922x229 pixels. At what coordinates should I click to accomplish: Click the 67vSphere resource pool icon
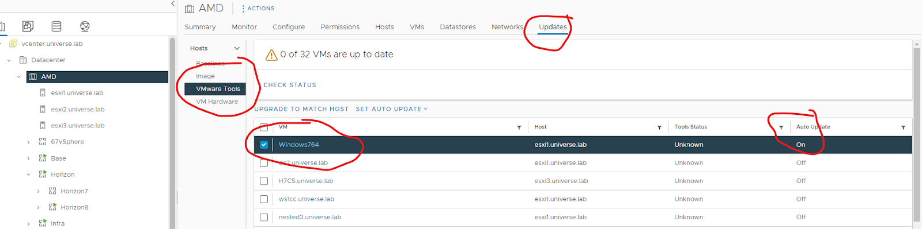tap(43, 142)
